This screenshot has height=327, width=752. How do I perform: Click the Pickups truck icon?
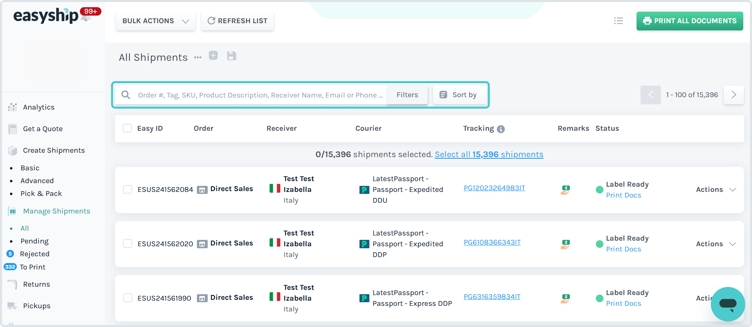[13, 306]
